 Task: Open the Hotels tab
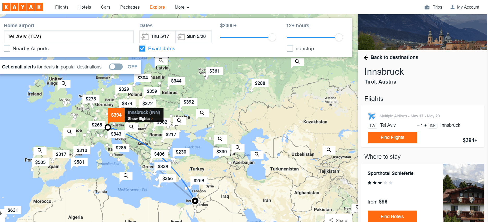tap(85, 7)
